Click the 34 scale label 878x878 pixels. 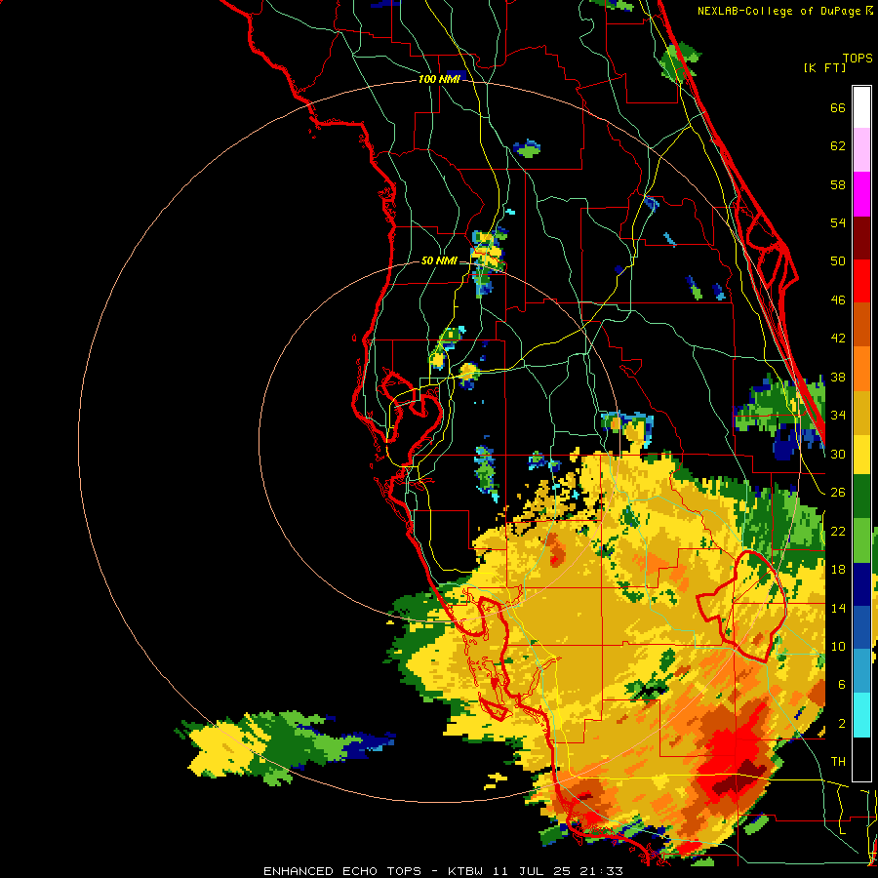tap(838, 415)
